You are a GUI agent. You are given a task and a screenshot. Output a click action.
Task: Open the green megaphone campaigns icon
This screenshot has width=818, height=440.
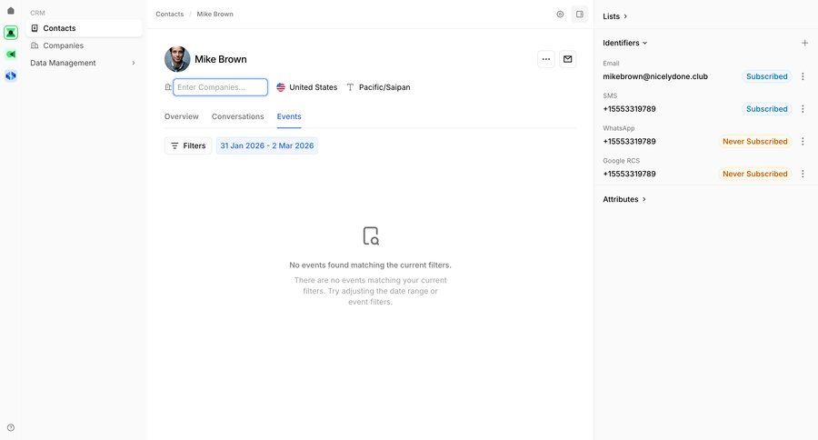(x=10, y=55)
